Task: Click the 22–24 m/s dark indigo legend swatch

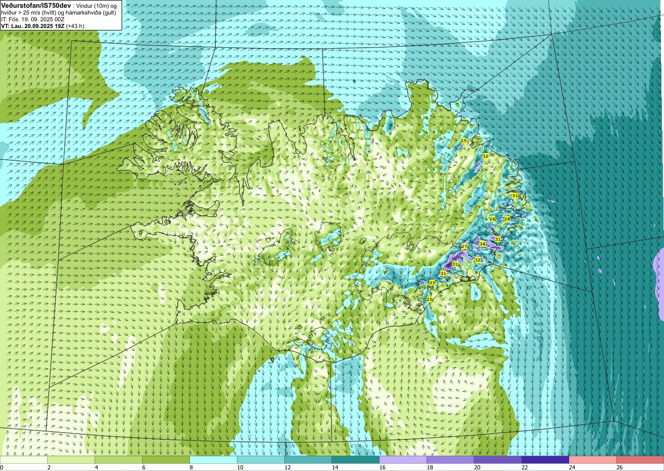Action: pyautogui.click(x=545, y=460)
